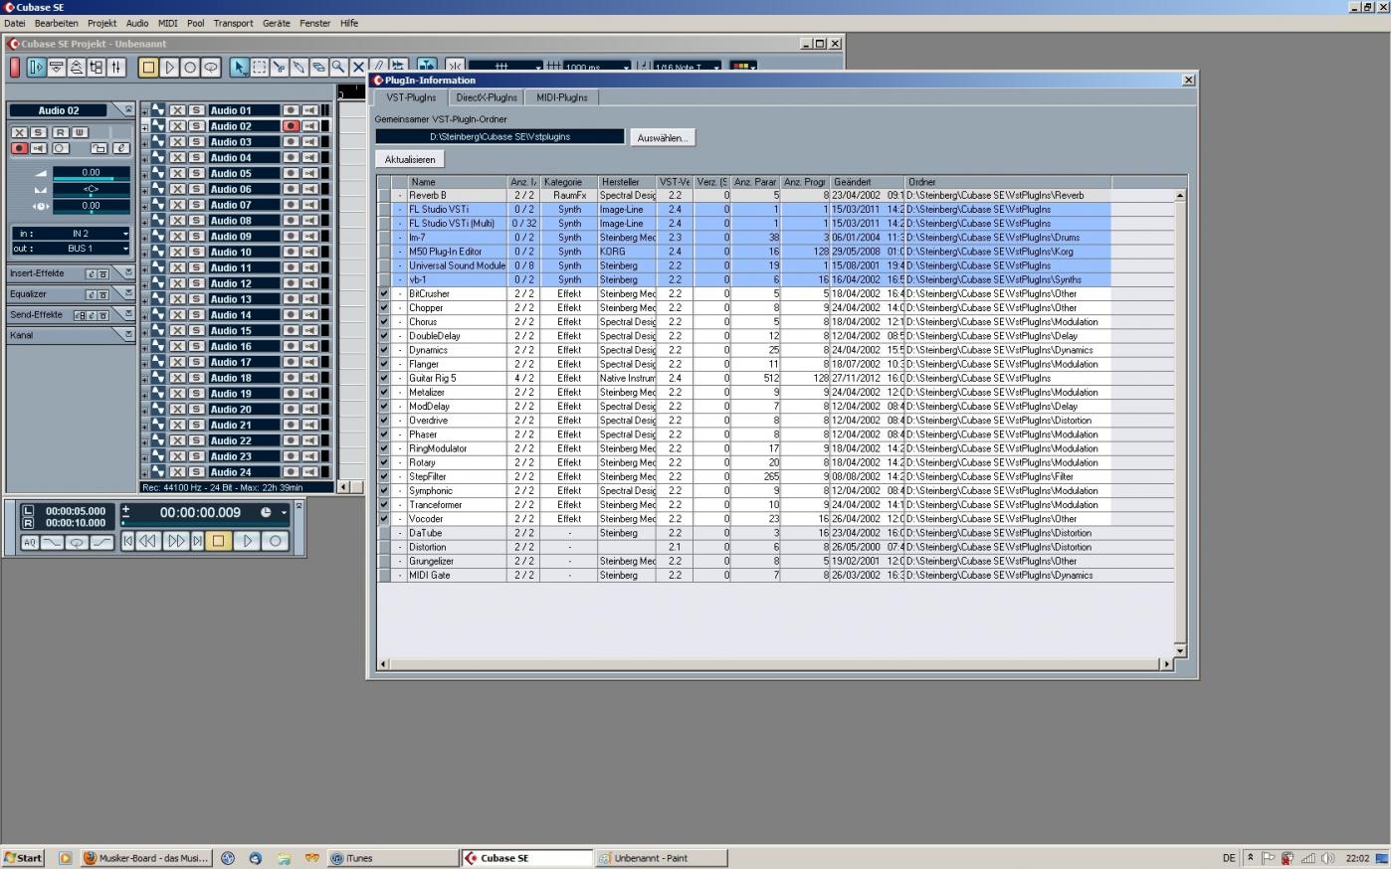The image size is (1391, 869).
Task: Open the transport time format dropdown arrow
Action: pyautogui.click(x=284, y=513)
